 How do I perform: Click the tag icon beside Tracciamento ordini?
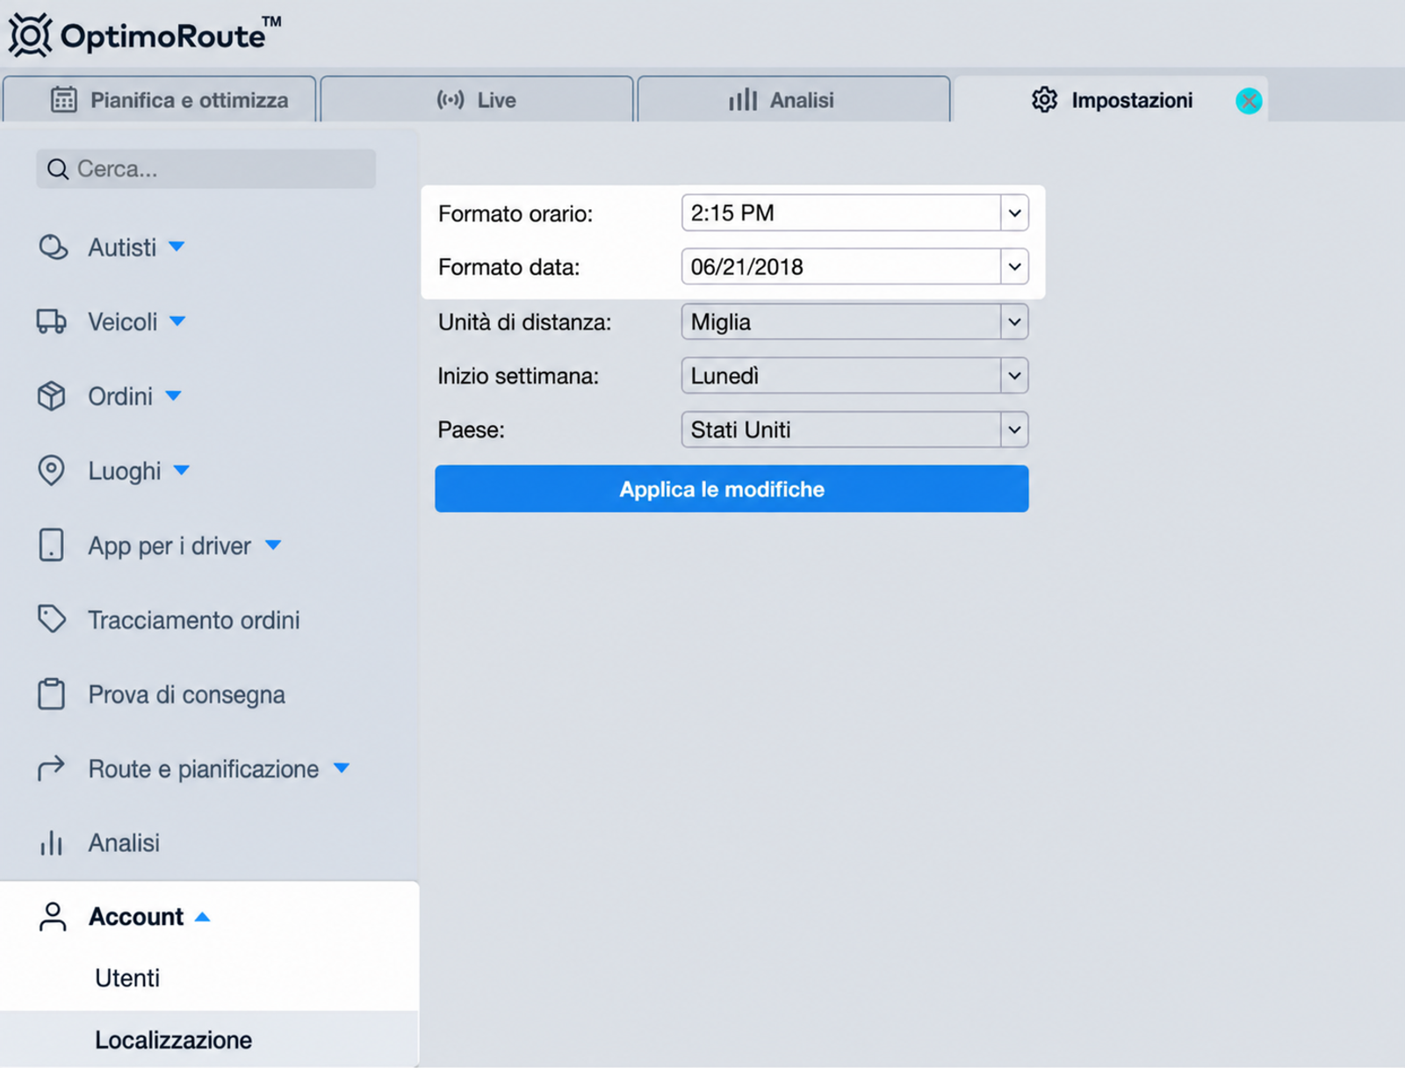51,619
